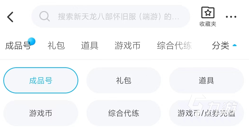Select the 礼包 category chip
Viewport: 249px width, 127px height.
coord(123,81)
